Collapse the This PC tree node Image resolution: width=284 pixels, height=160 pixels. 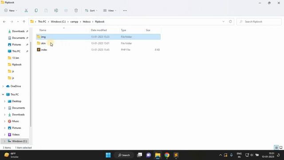[x=3, y=95]
